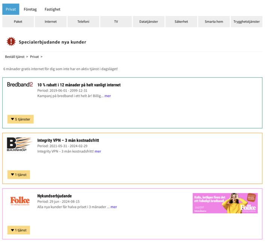The image size is (265, 243).
Task: Open the Folke advertisement banner
Action: (225, 203)
